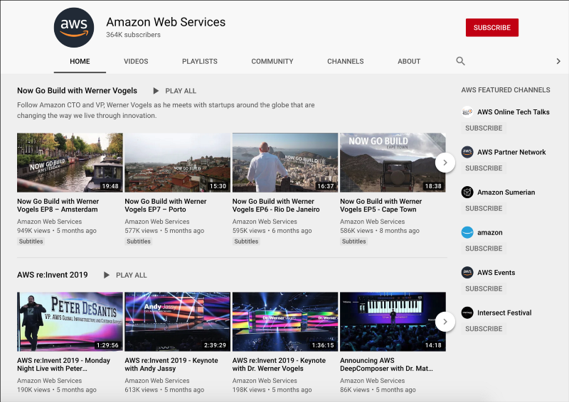Open the PLAYLISTS tab
Screen dimensions: 569x402
coord(200,61)
